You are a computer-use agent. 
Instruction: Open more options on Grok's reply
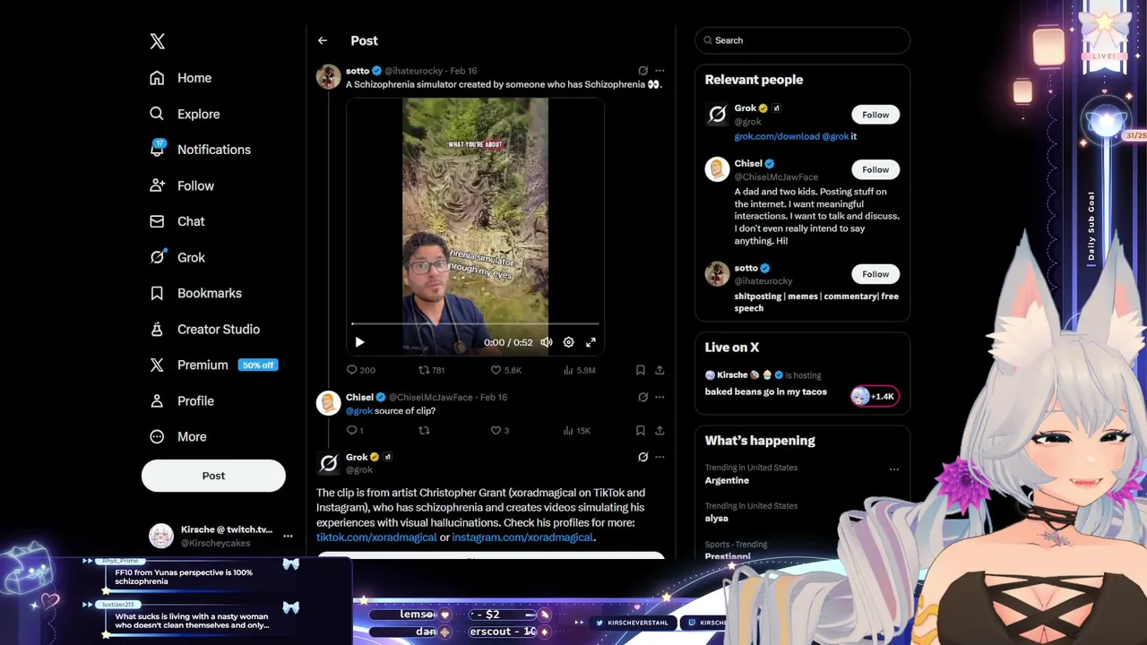(660, 457)
